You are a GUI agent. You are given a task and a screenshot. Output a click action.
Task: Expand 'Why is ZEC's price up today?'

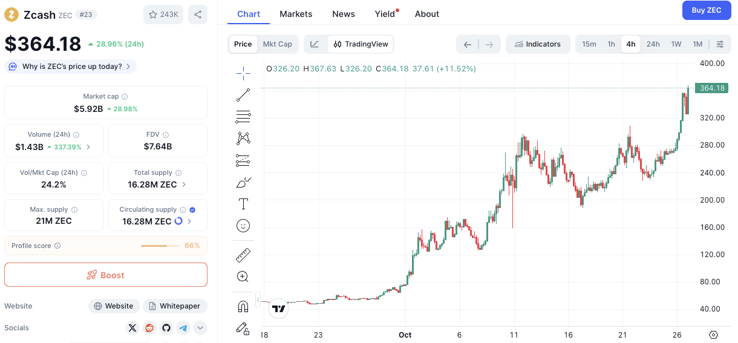[x=71, y=67]
